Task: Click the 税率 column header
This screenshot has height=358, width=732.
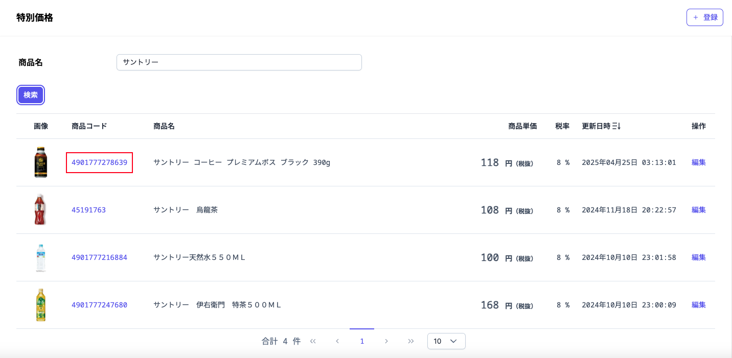Action: (x=562, y=126)
